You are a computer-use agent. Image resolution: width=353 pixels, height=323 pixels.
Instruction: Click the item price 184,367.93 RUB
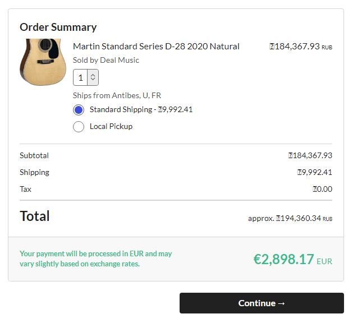pyautogui.click(x=301, y=47)
